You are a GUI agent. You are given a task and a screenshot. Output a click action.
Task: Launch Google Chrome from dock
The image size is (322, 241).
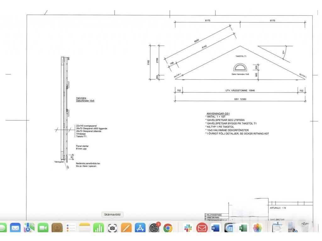[168, 228]
